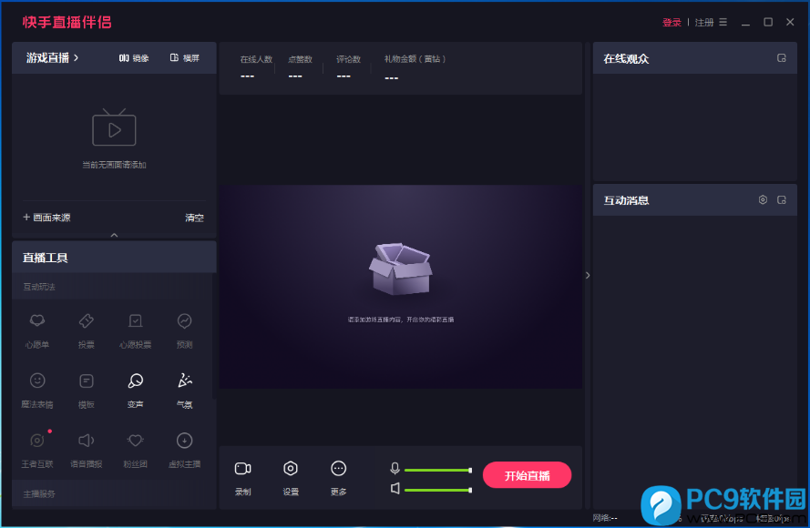Viewport: 810px width, 528px height.
Task: Maximize the application window
Action: 768,22
